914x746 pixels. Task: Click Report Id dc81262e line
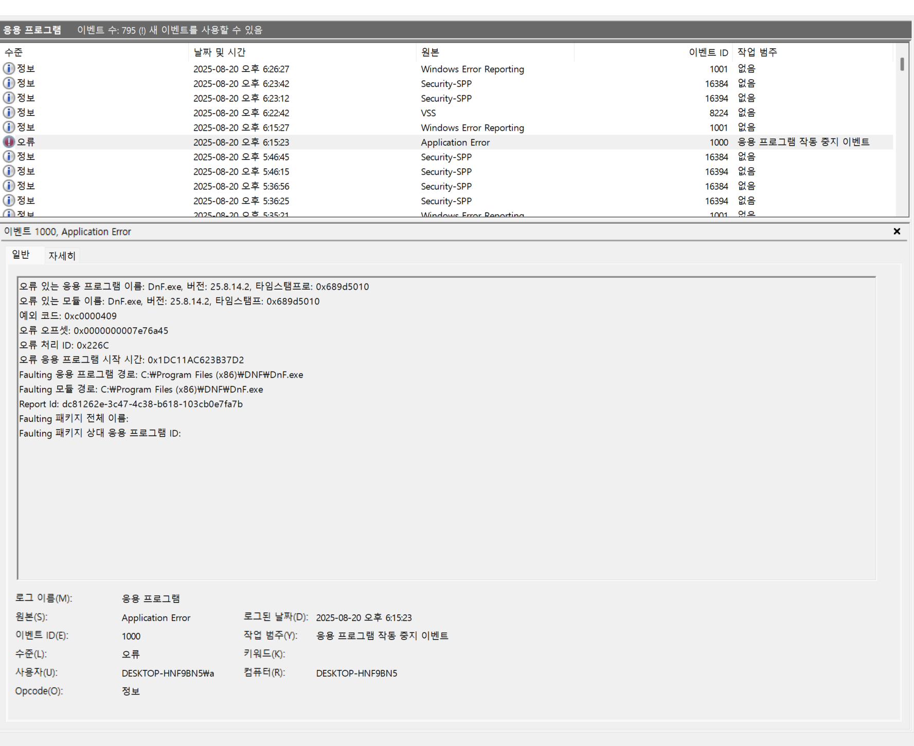131,404
